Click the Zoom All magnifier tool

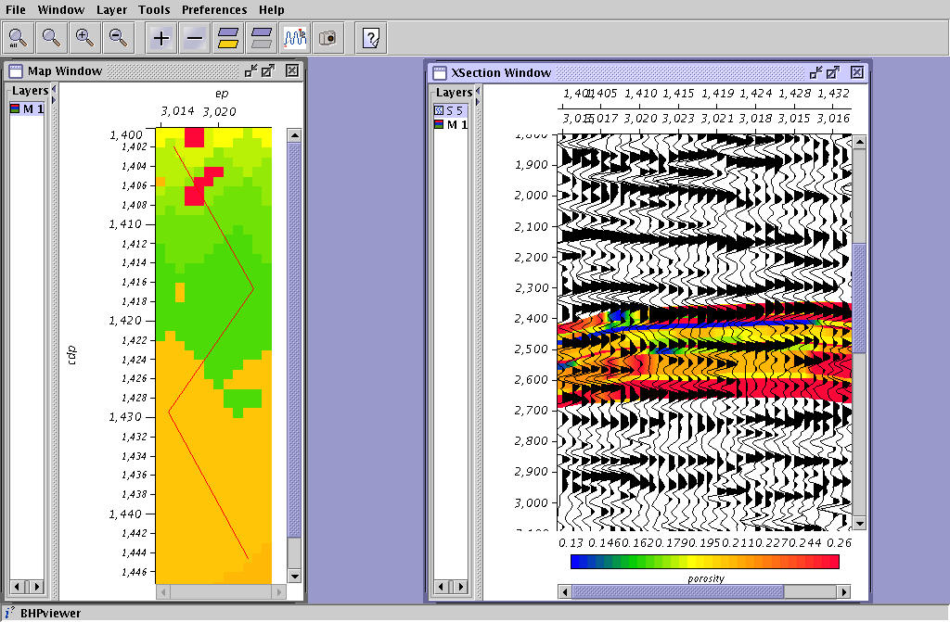point(19,38)
